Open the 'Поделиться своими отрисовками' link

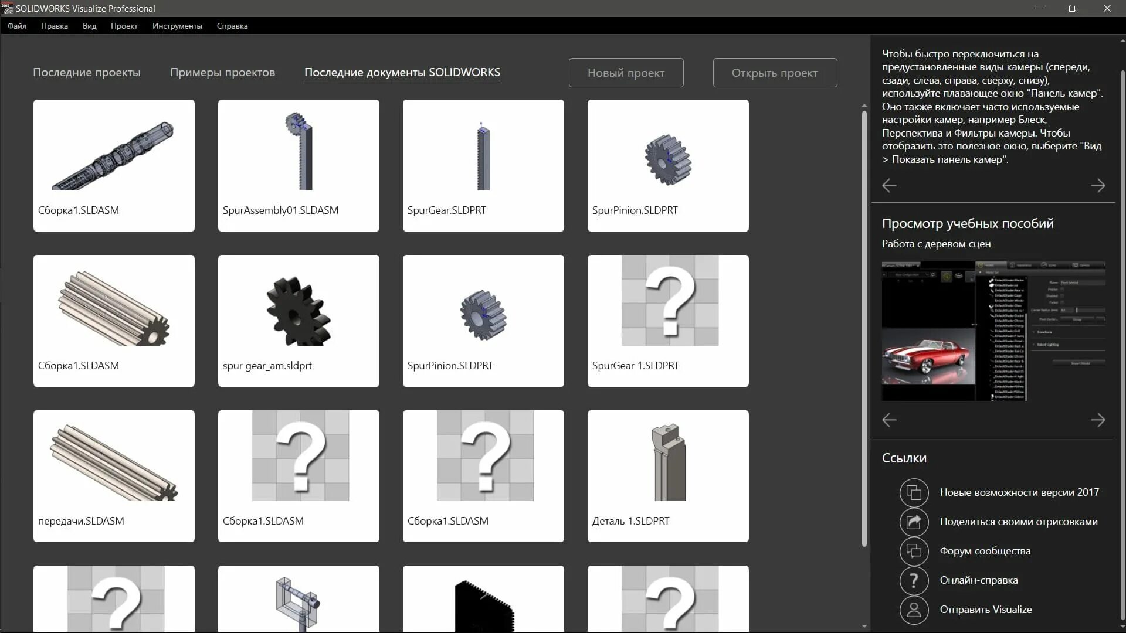pyautogui.click(x=1019, y=522)
